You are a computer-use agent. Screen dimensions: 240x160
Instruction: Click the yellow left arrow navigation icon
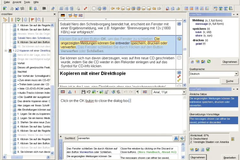pyautogui.click(x=113, y=9)
